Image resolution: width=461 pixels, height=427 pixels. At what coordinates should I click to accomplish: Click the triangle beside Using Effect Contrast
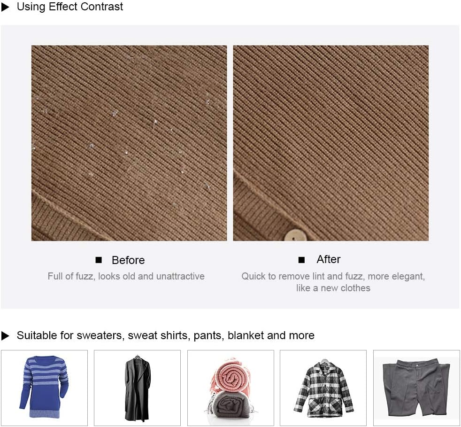click(x=5, y=7)
